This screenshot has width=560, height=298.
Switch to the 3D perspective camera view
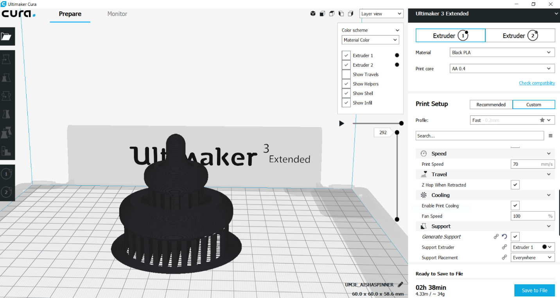[x=313, y=14]
